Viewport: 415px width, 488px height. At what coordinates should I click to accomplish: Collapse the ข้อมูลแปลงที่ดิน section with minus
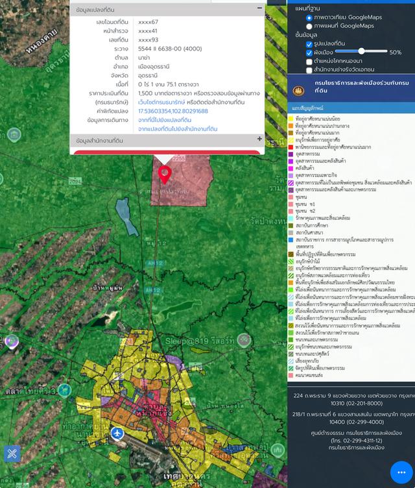pos(259,8)
